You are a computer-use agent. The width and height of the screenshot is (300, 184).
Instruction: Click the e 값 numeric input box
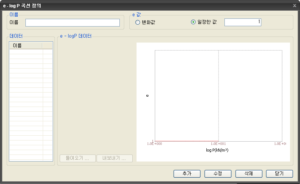point(243,22)
